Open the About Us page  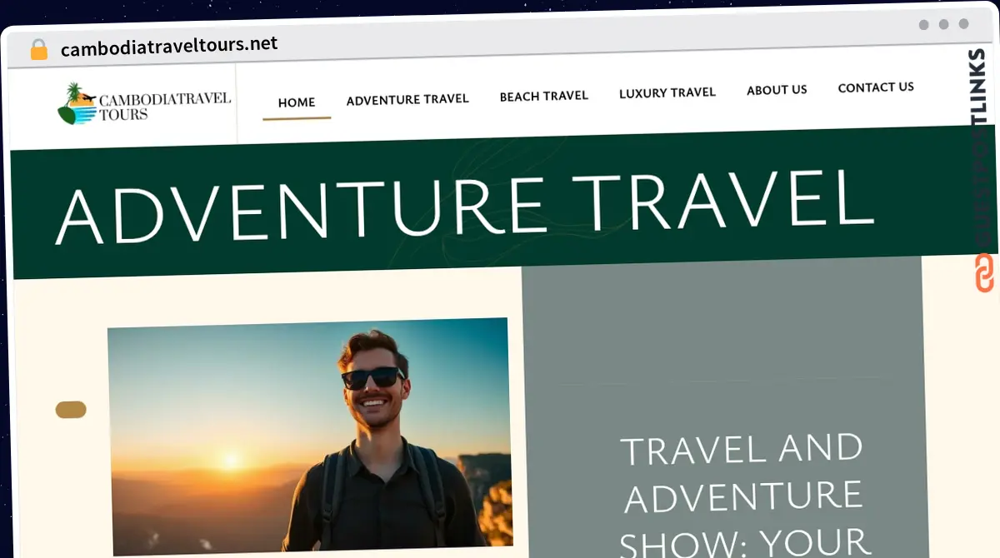[777, 90]
